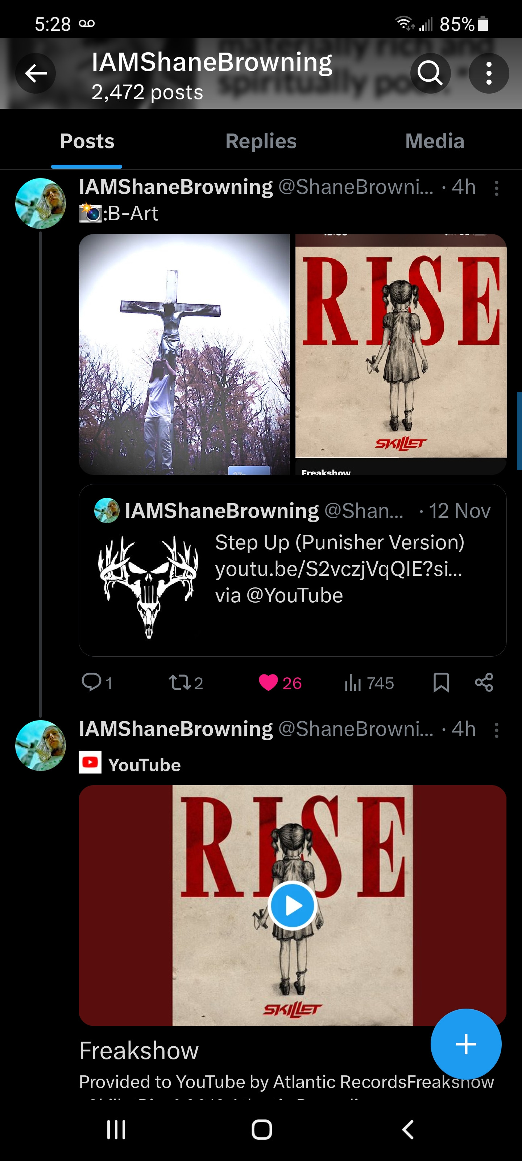The image size is (522, 1161).
Task: Open the more options menu on B-Art post
Action: 496,188
